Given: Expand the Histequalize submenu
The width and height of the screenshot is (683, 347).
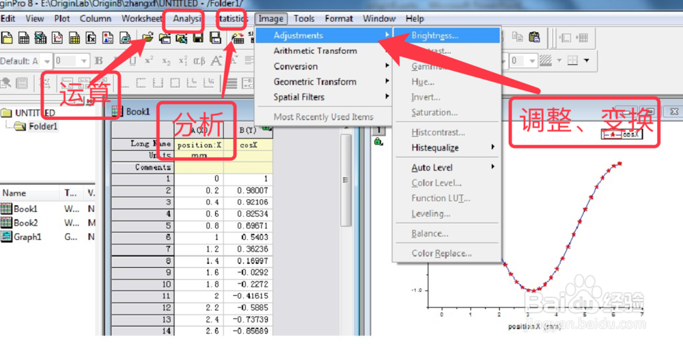Looking at the screenshot, I should 447,148.
